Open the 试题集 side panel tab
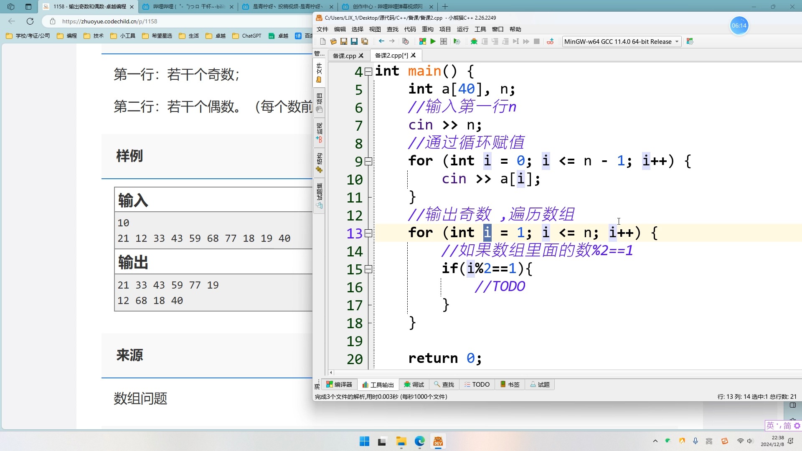Screen dimensions: 802x451 (x=319, y=196)
